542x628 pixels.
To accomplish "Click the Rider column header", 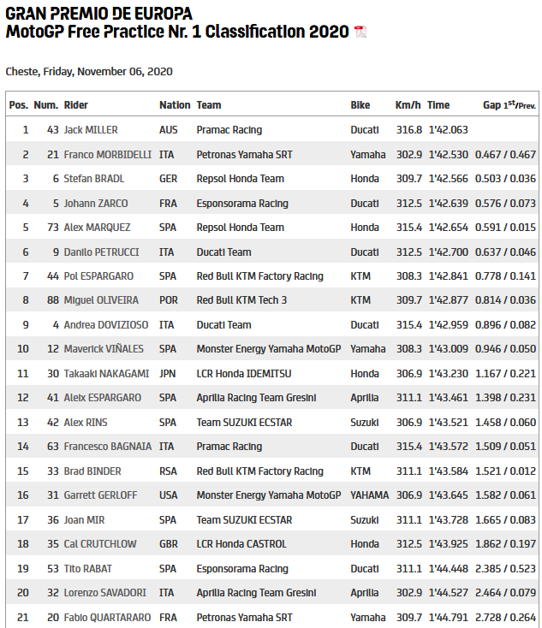I will tap(76, 105).
